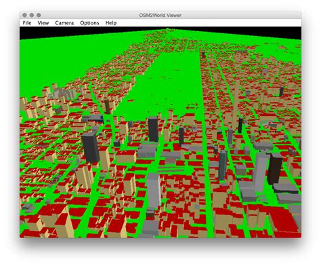Open the File menu
Screen dimensions: 321x266
27,23
